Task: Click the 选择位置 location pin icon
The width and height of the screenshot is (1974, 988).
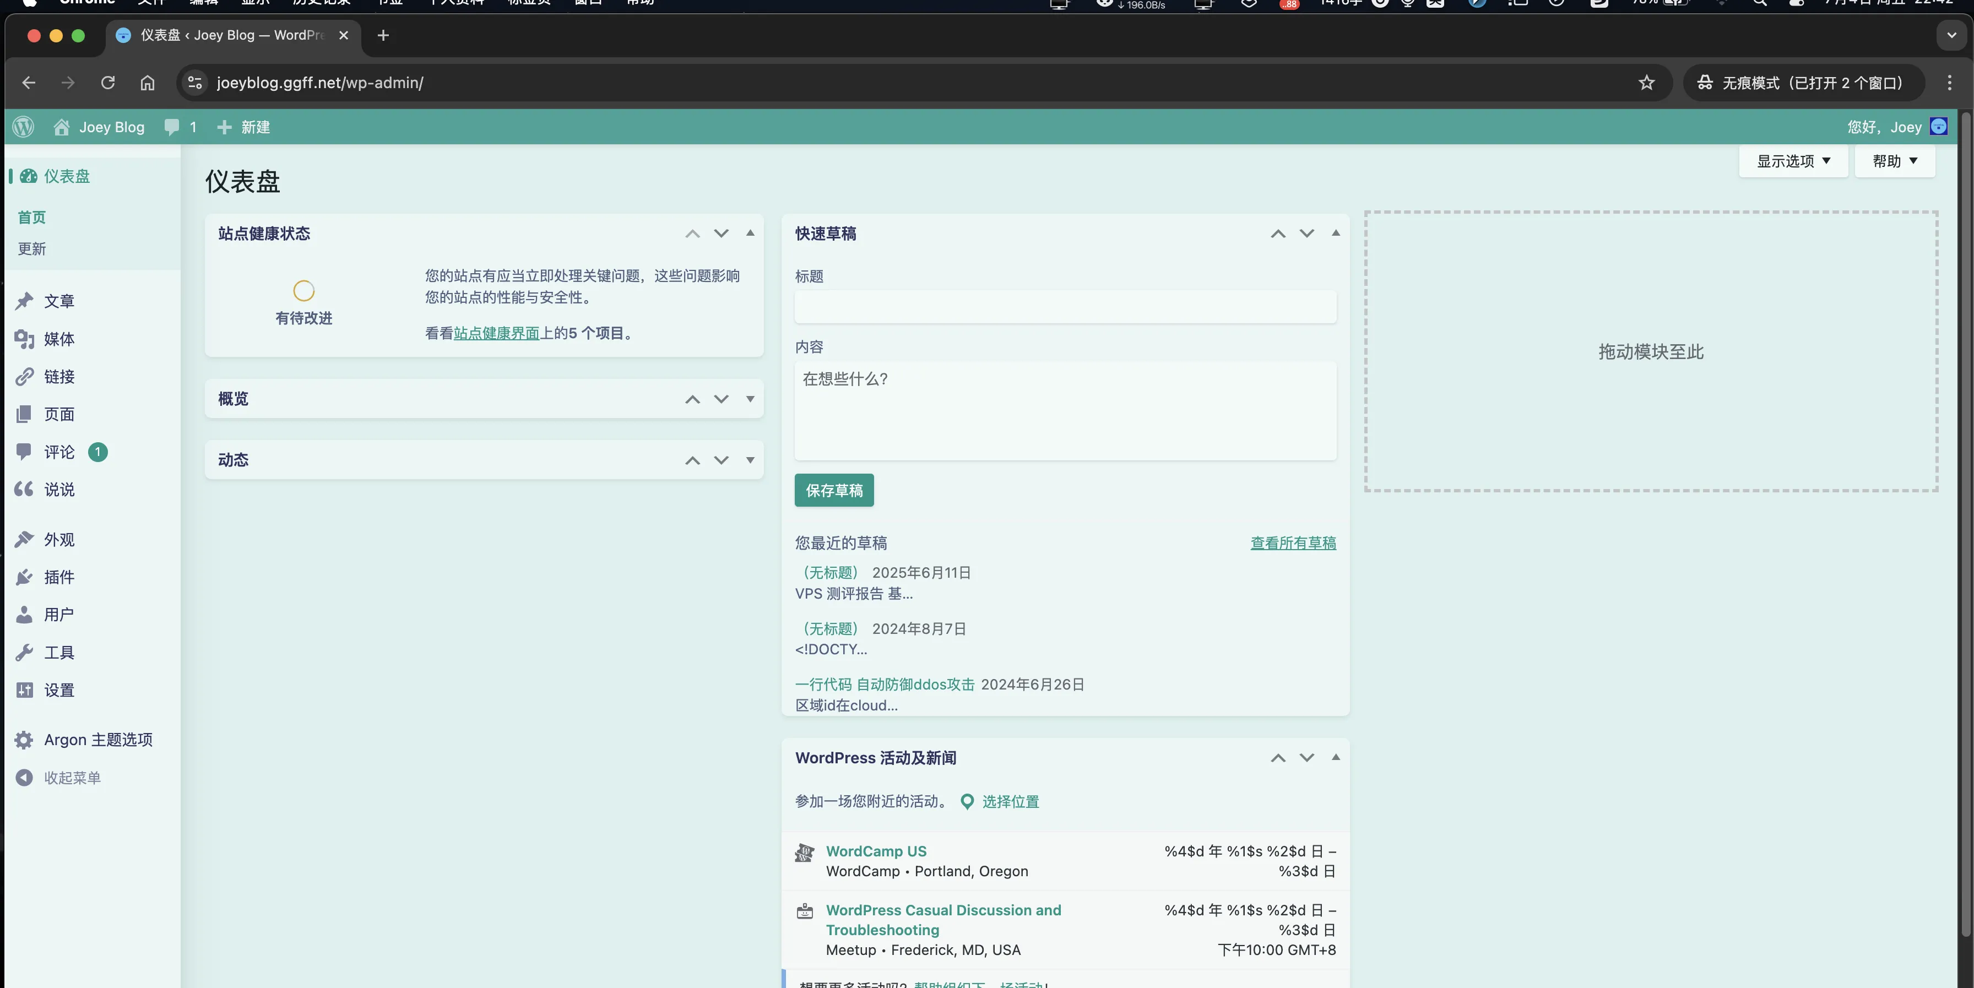Action: point(967,802)
